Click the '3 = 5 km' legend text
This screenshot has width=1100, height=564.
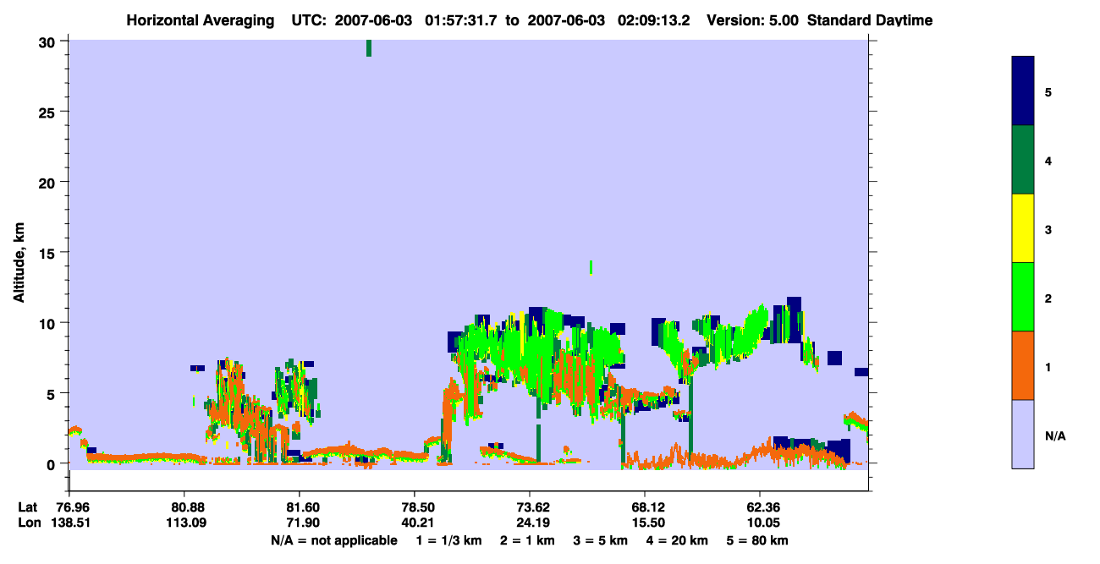pos(601,540)
